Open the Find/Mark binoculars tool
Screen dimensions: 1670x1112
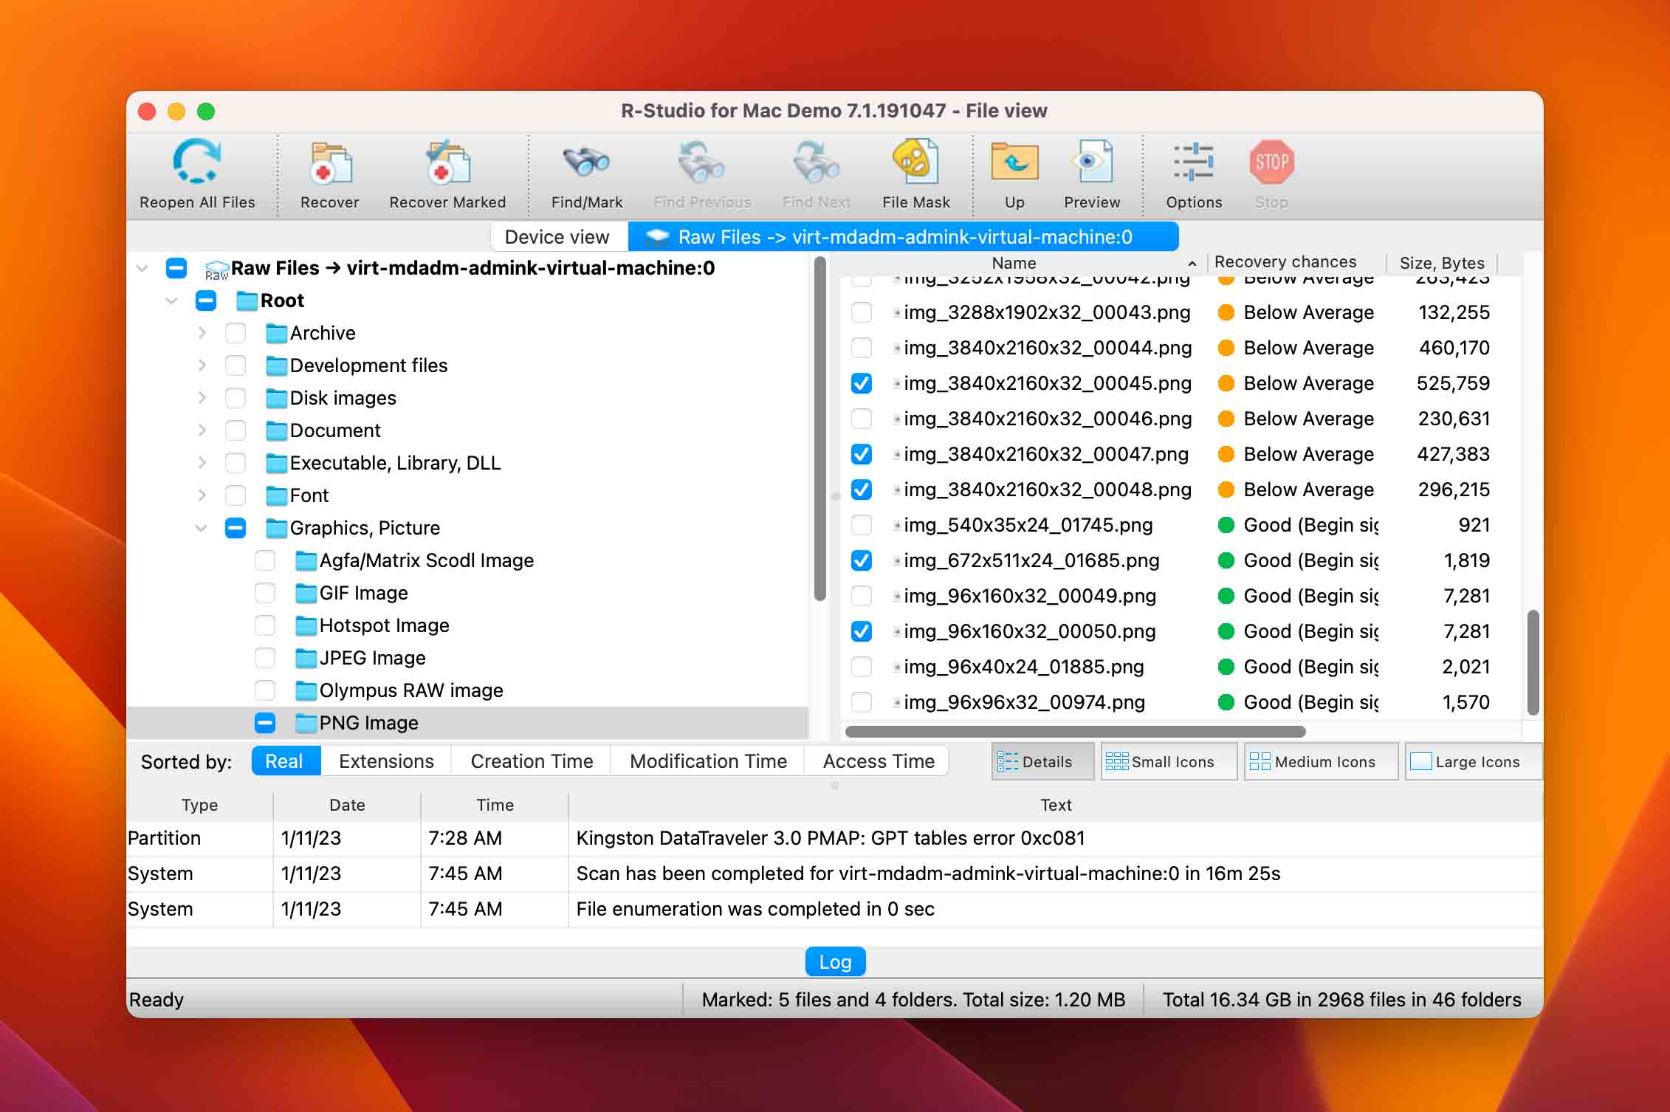tap(586, 162)
